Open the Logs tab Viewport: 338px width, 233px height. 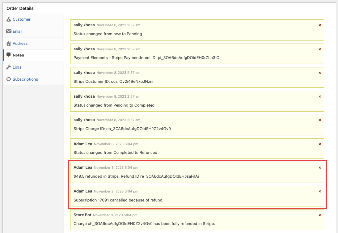click(x=17, y=67)
